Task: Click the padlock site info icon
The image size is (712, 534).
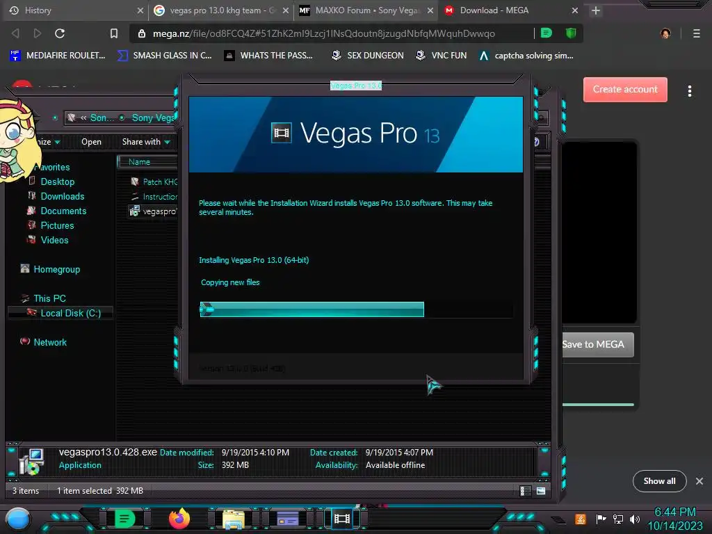Action: click(142, 33)
